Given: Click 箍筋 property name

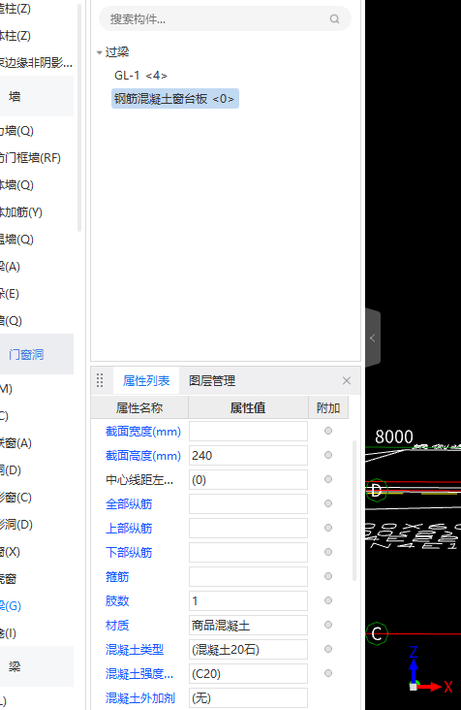Looking at the screenshot, I should pyautogui.click(x=117, y=577).
